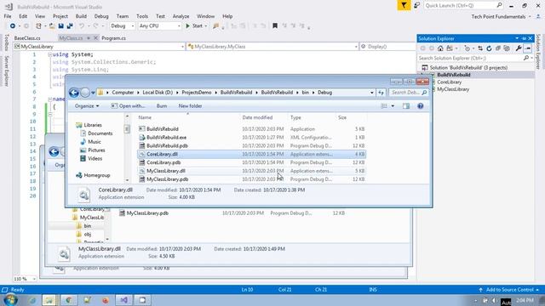Click Solution Explorer Sync with Active Document icon
The height and width of the screenshot is (306, 545).
coord(480,48)
